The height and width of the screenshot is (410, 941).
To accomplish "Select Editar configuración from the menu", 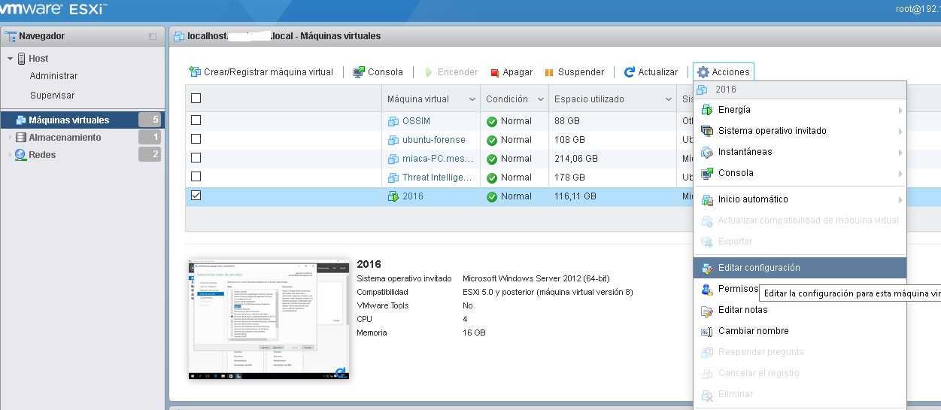I will 759,268.
